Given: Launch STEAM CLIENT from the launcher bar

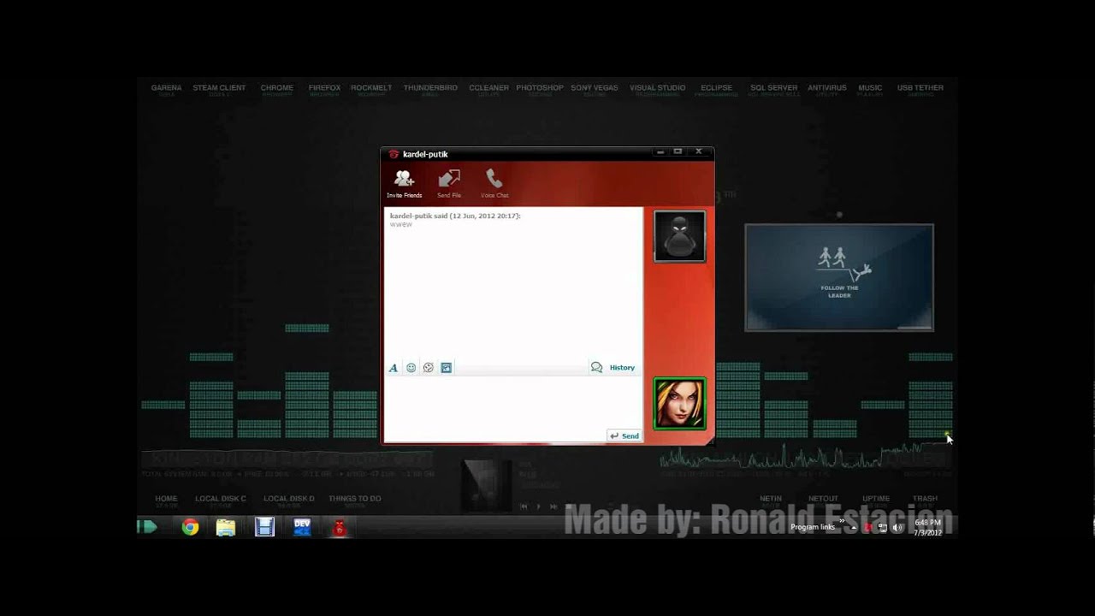Looking at the screenshot, I should (x=219, y=88).
